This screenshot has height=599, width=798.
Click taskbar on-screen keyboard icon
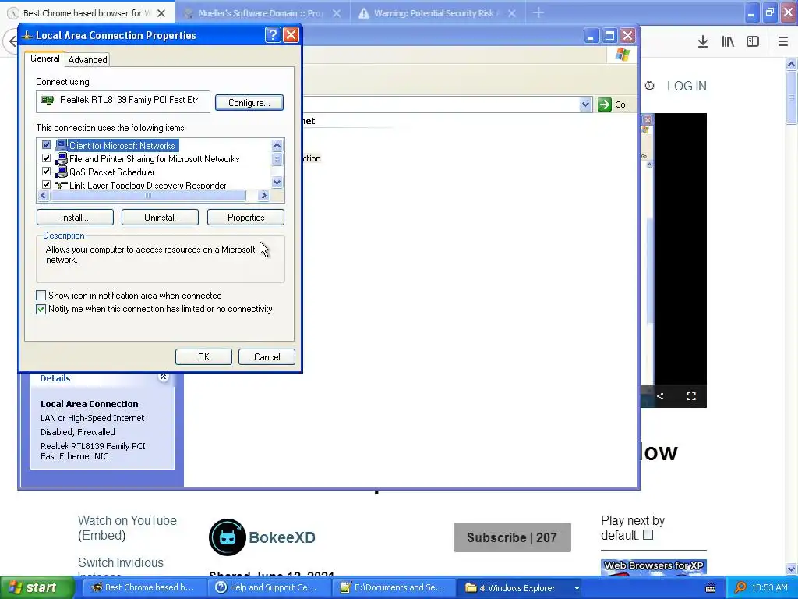(711, 588)
